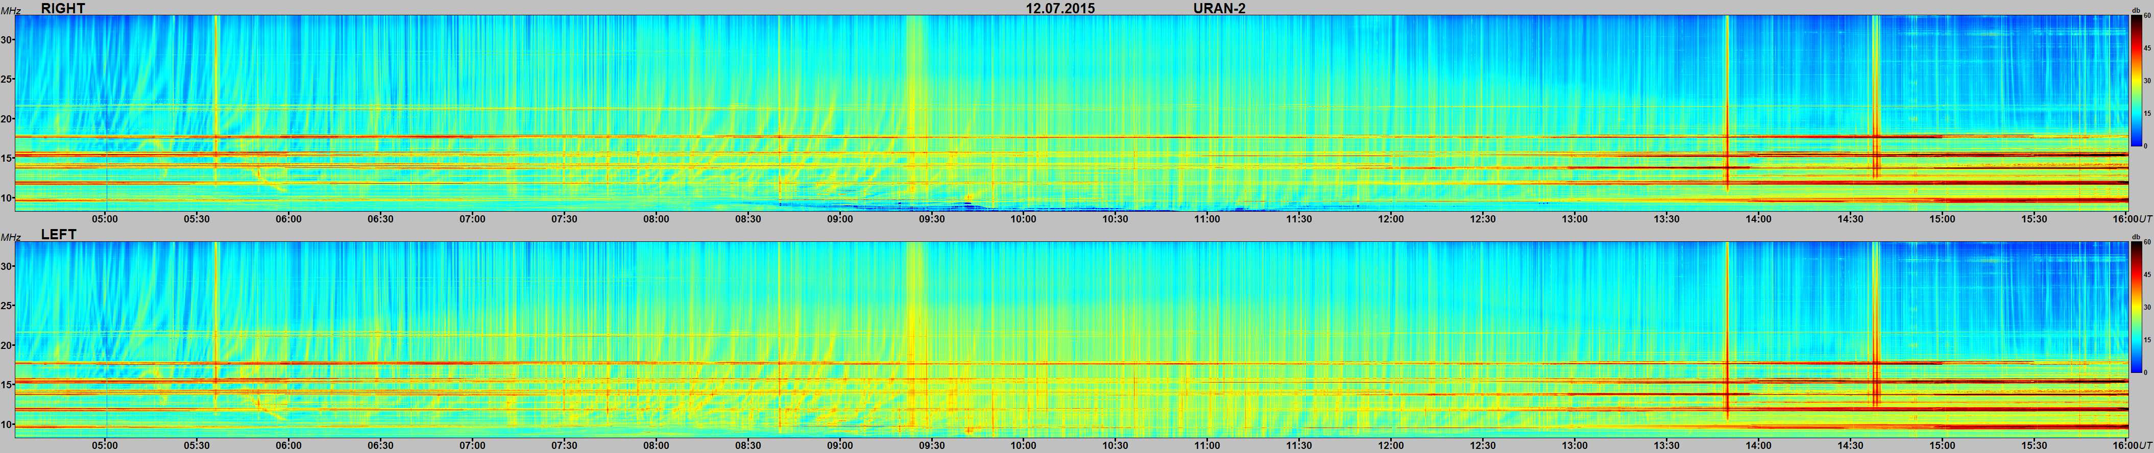Click 13:30 tick under the RIGHT panel
The width and height of the screenshot is (2154, 453).
(1666, 219)
